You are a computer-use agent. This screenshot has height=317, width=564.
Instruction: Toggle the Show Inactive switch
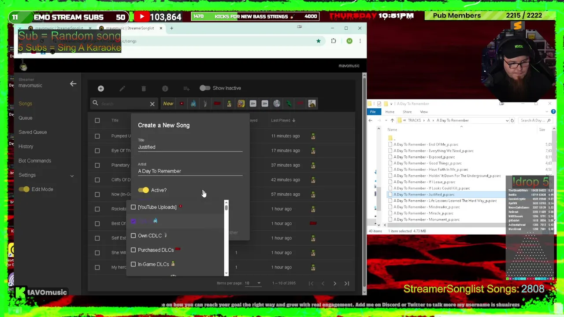point(204,88)
